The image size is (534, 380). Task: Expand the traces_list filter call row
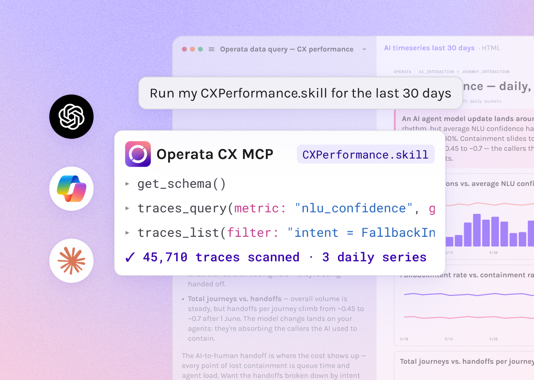(280, 233)
